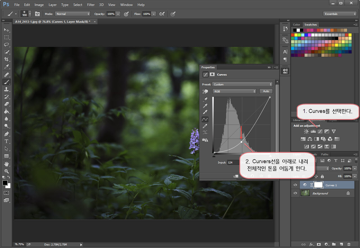
Task: Click the zoom percentage field 76.75%
Action: coord(19,244)
